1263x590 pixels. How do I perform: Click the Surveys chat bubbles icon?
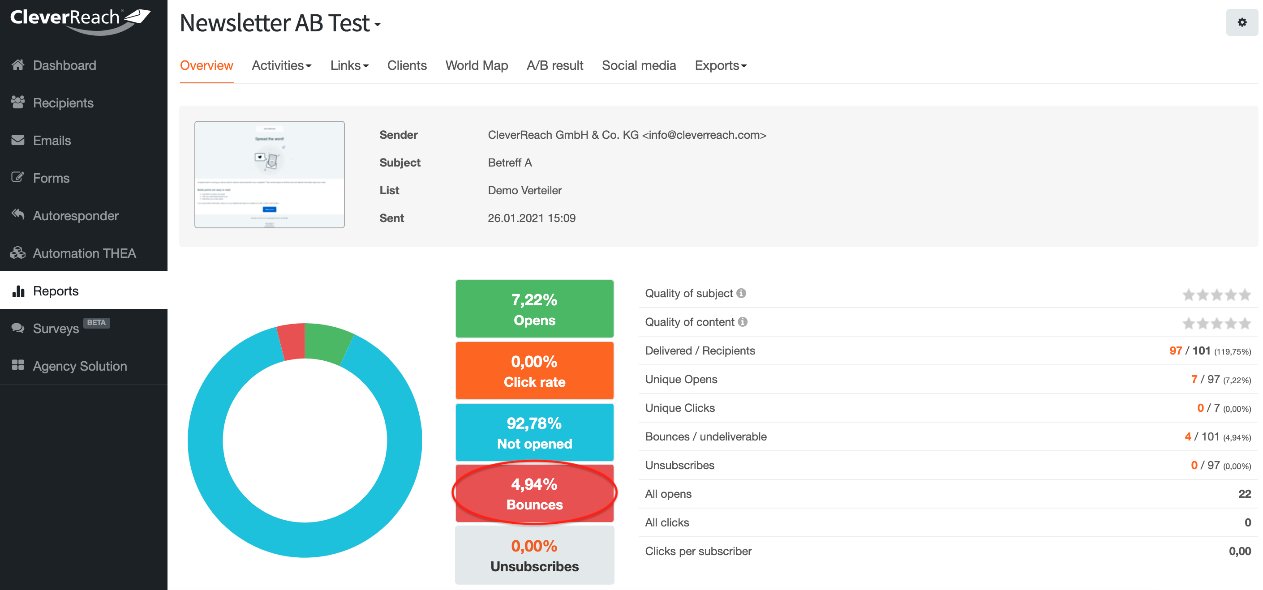pyautogui.click(x=18, y=328)
